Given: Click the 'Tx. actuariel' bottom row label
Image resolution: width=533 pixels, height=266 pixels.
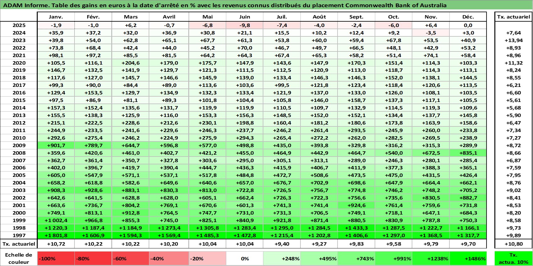Looking at the screenshot, I should click(19, 244).
